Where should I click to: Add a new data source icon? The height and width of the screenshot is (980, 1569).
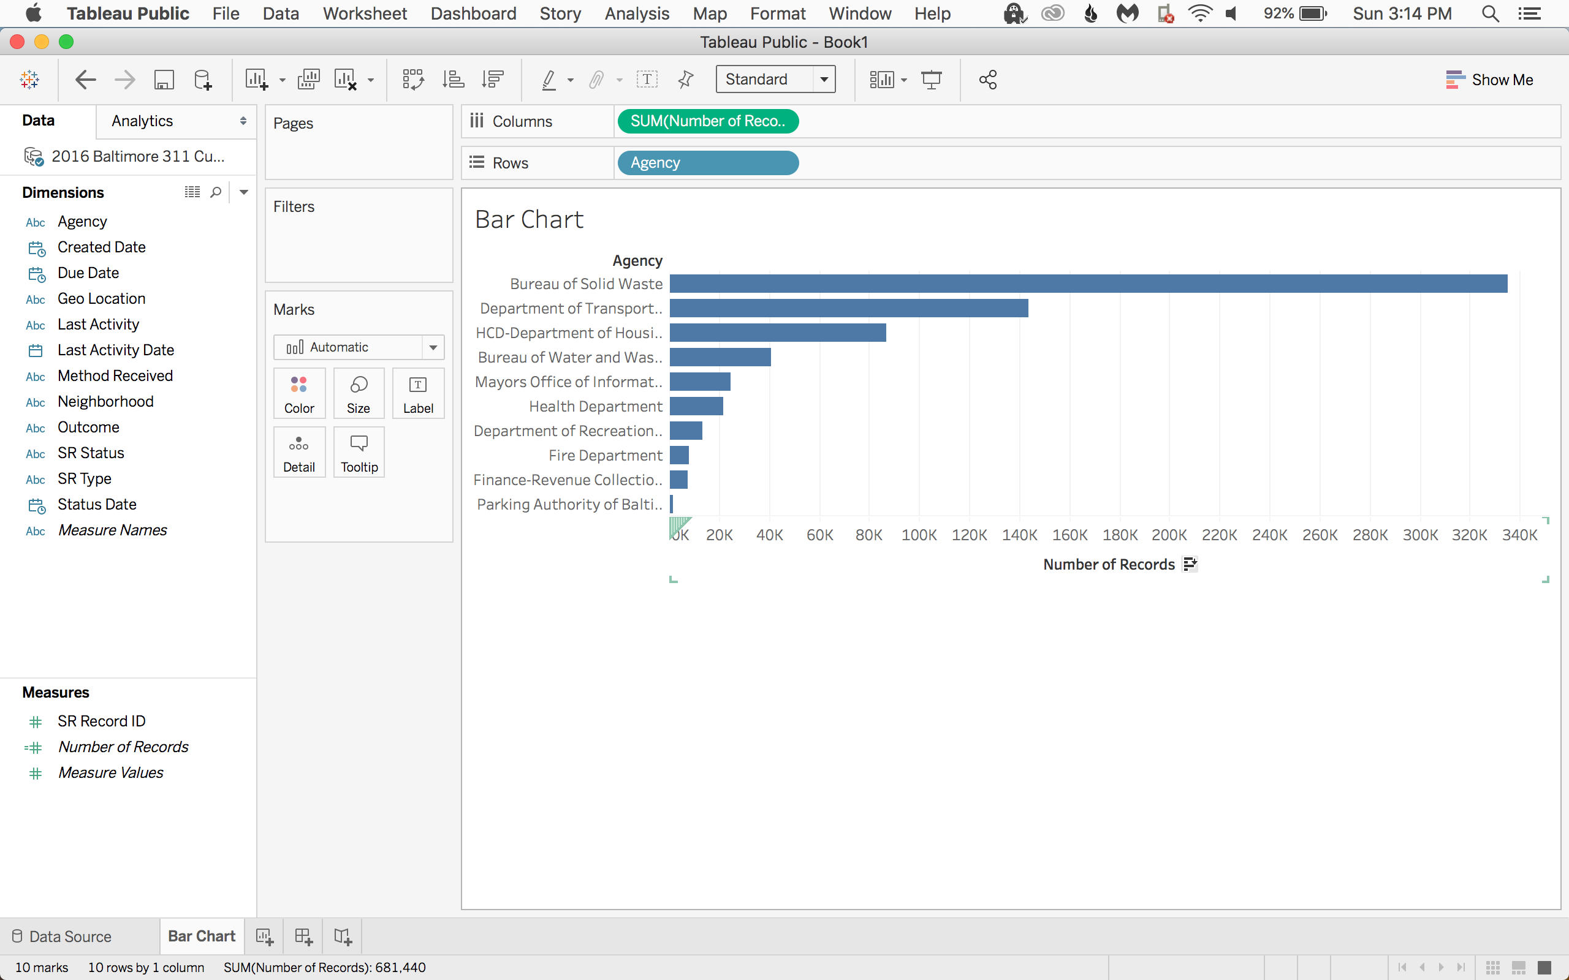click(x=203, y=80)
